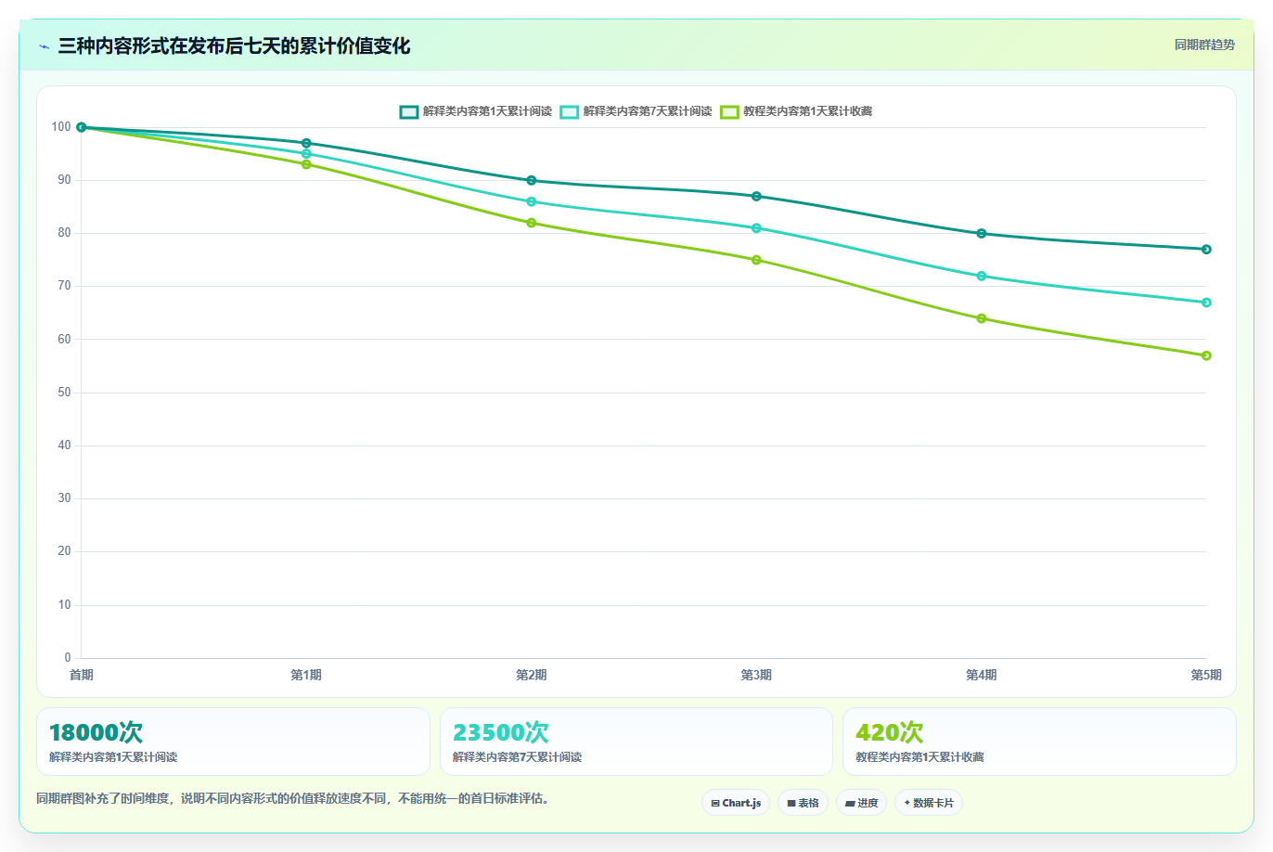Click the chart title 三种内容形式在发布后七天的累计价值变化
The image size is (1273, 852).
[x=234, y=45]
